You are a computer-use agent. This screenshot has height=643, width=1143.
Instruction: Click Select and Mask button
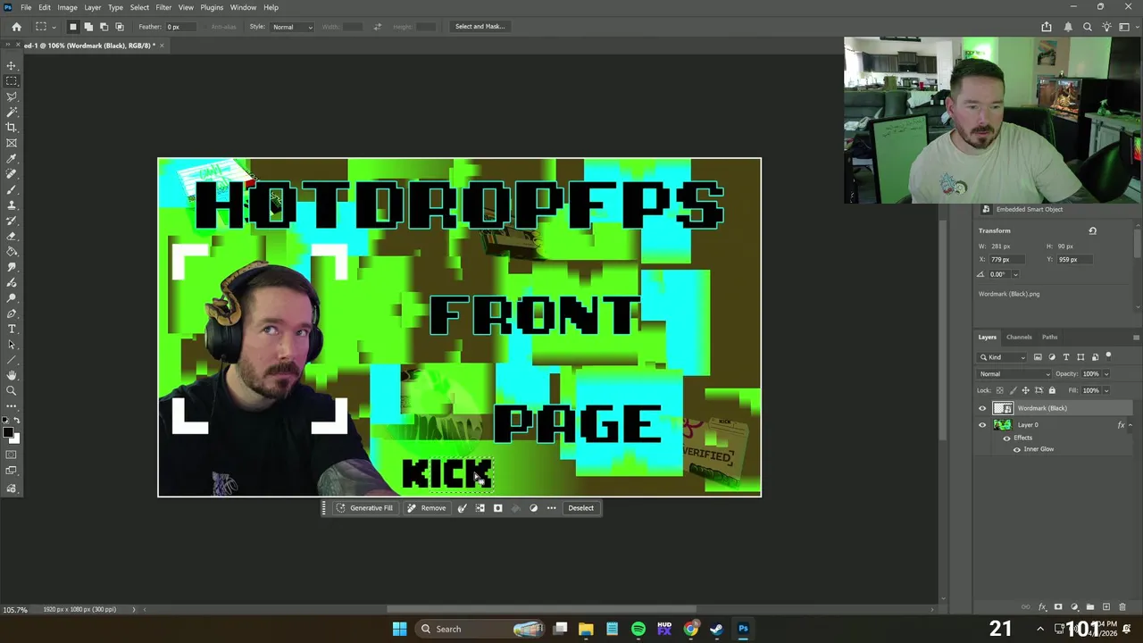480,27
